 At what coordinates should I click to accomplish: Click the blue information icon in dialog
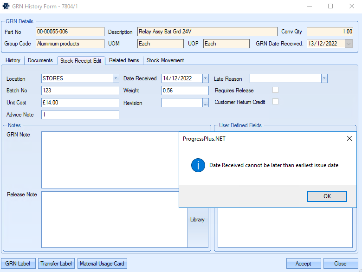[x=198, y=165]
